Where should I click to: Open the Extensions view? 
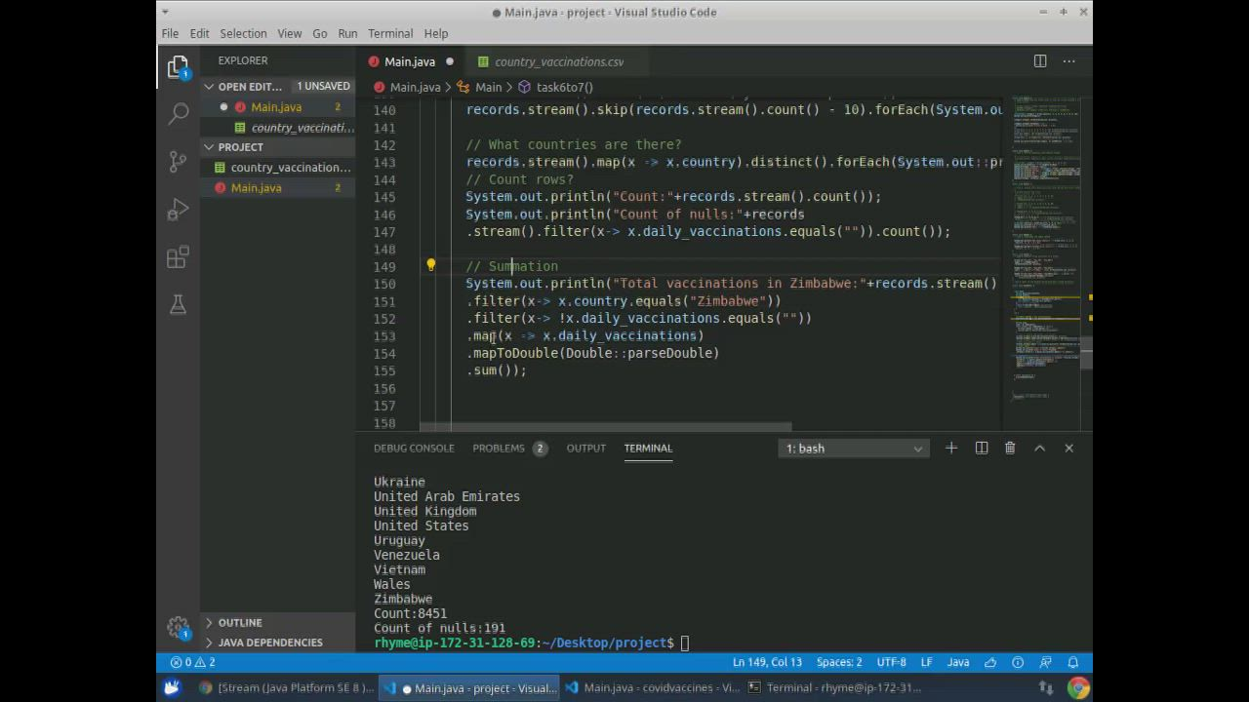179,257
